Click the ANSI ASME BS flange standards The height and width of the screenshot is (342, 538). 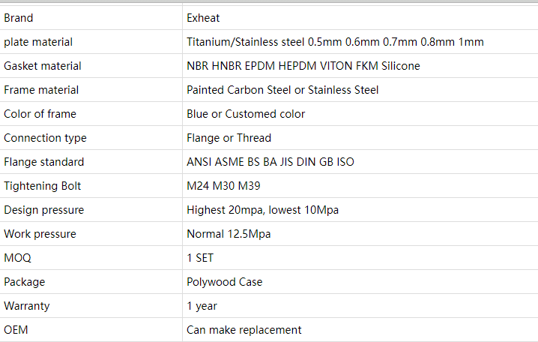[270, 162]
